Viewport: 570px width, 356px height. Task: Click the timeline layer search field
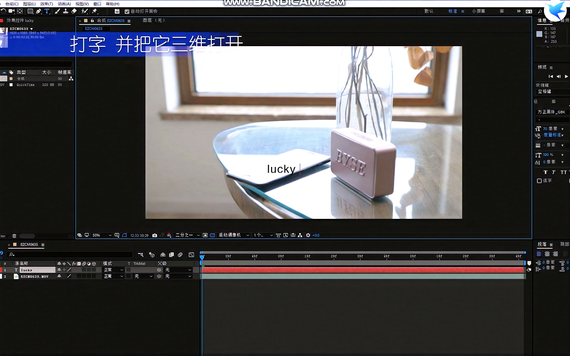pyautogui.click(x=70, y=255)
